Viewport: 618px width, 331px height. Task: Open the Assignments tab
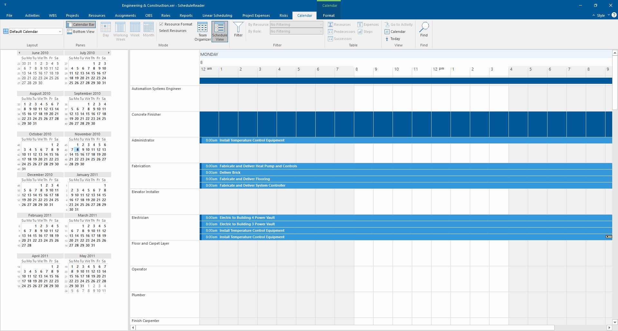click(125, 15)
